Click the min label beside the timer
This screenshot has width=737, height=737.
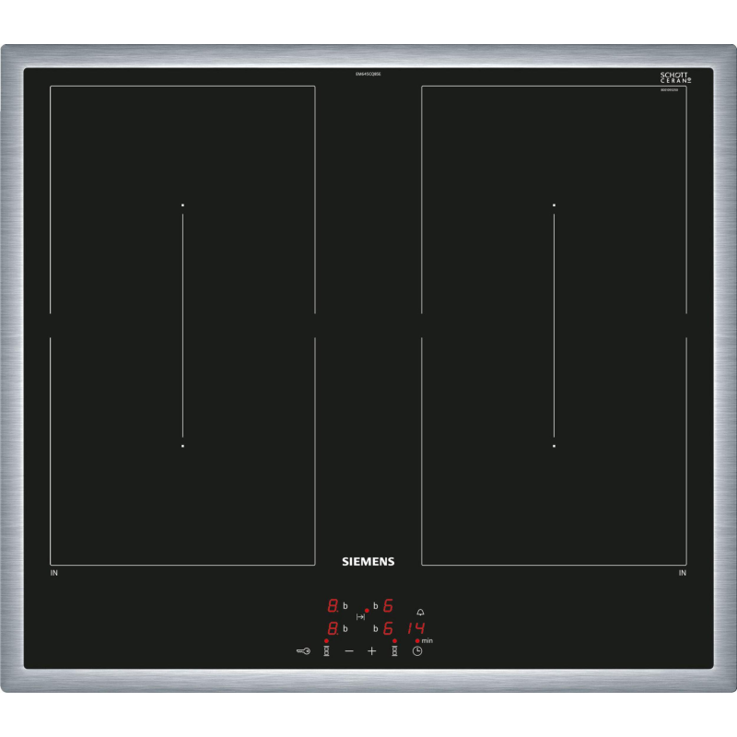(x=427, y=640)
